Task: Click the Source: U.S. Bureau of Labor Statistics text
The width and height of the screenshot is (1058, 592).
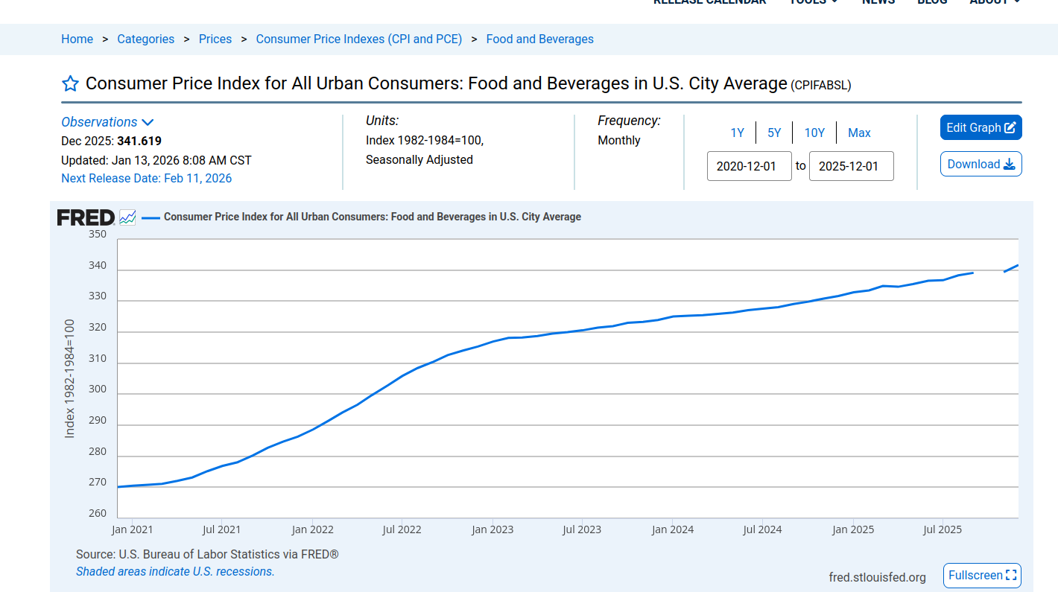Action: click(208, 555)
